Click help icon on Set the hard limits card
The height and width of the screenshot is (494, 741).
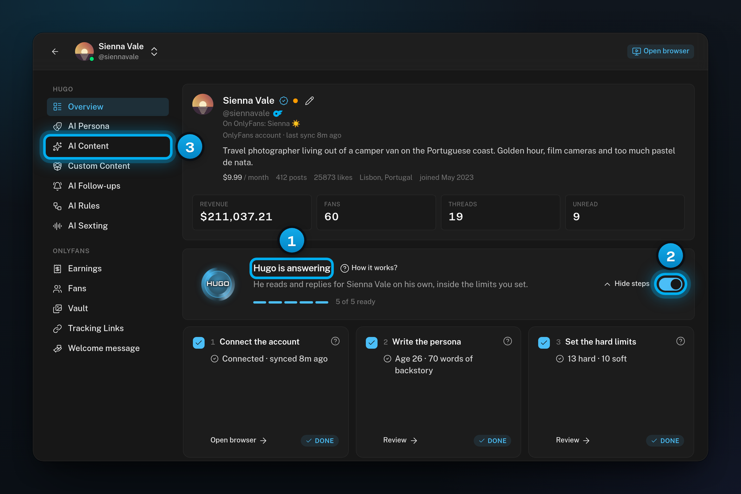[x=680, y=341]
